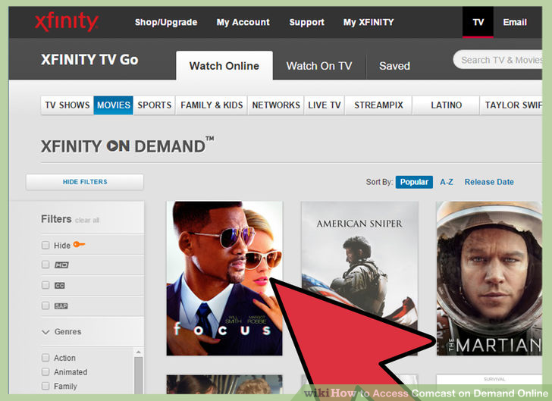
Task: Click the XFINITY TV Go title
Action: tap(89, 59)
